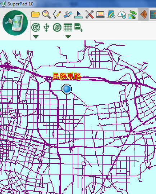Open the GPS satellite toolbar icon
The width and height of the screenshot is (156, 194).
tap(68, 14)
